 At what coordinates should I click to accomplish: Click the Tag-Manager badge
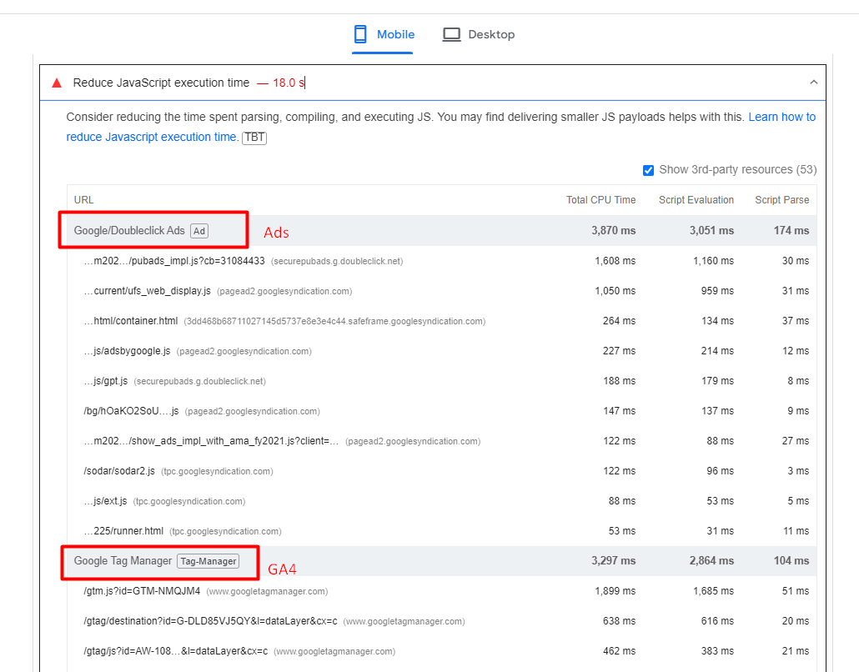coord(208,561)
